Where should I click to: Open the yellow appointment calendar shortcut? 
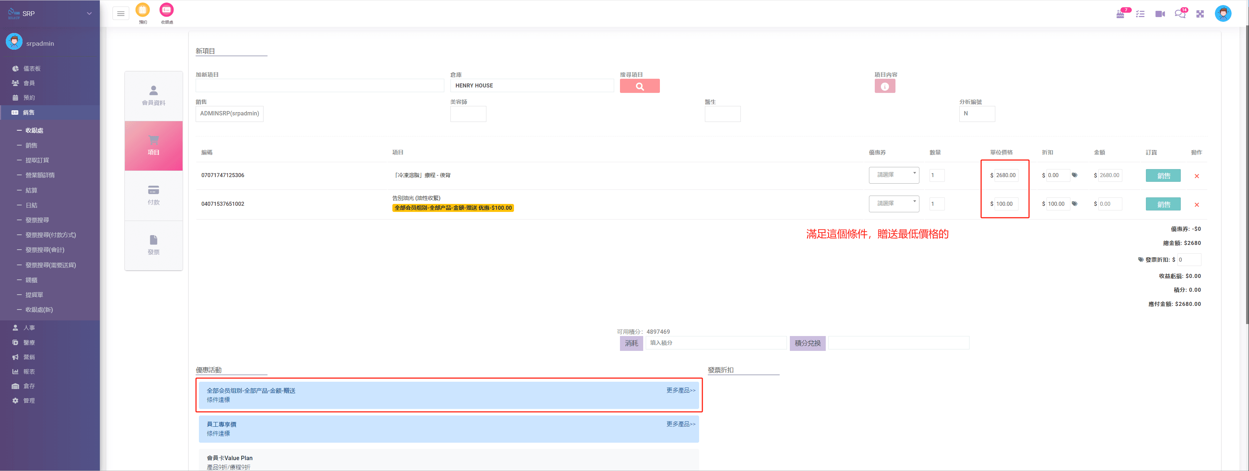143,10
